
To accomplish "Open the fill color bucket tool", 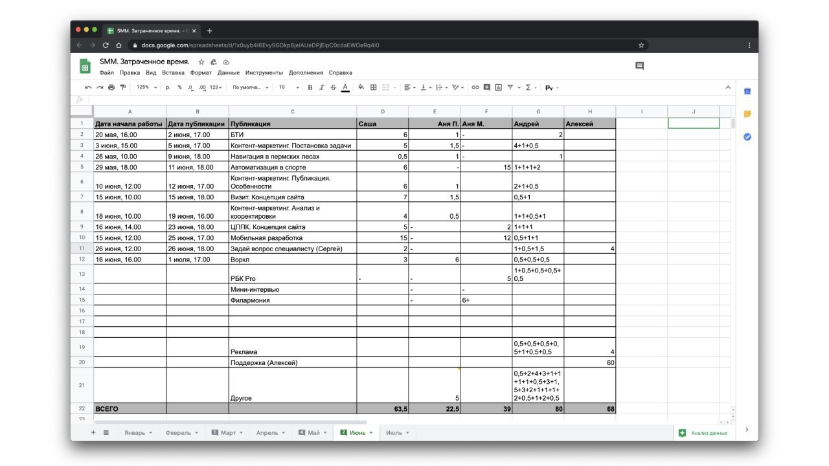I will (361, 87).
